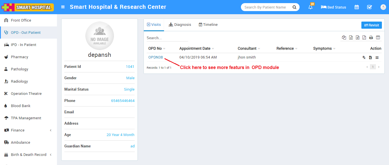Toggle sidebar with hamburger menu icon
This screenshot has width=389, height=165.
pyautogui.click(x=63, y=7)
